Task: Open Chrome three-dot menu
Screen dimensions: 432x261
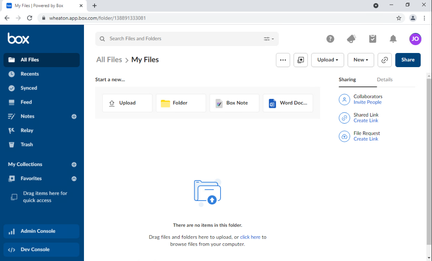Action: click(x=424, y=18)
